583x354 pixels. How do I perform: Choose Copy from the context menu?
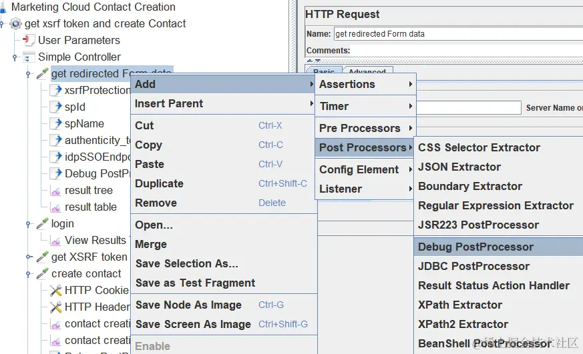(x=223, y=145)
